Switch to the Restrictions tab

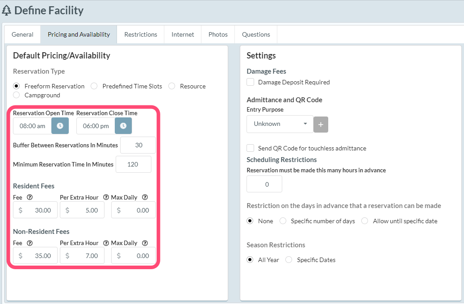click(141, 34)
